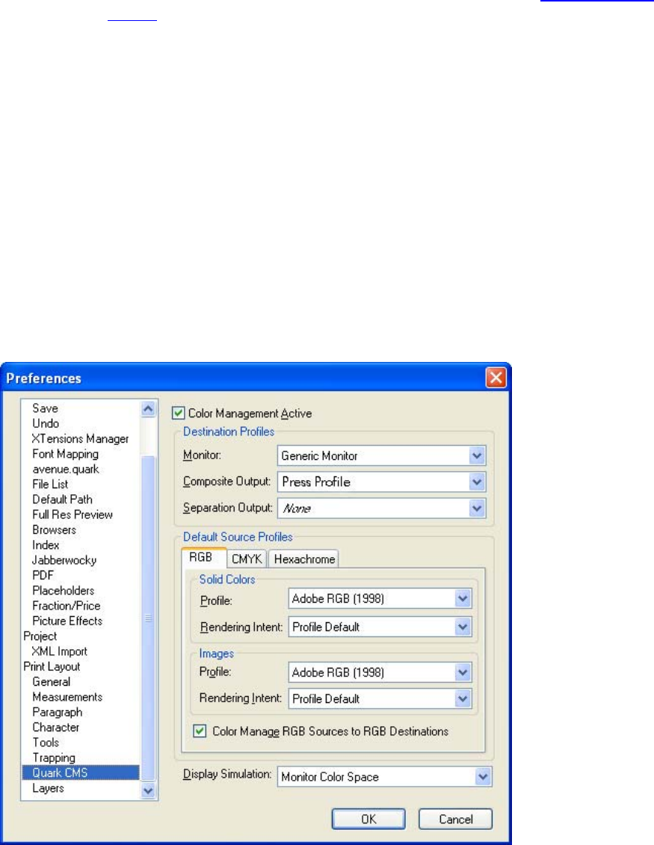Select Placeholders preferences
This screenshot has width=654, height=845.
(63, 590)
